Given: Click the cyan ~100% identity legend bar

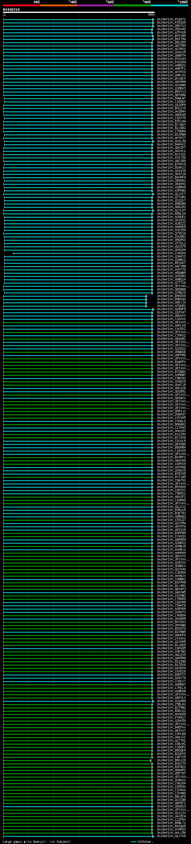Looking at the screenshot, I should [170, 5].
